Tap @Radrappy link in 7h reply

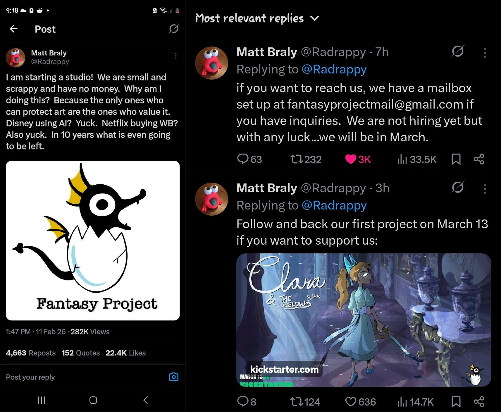[334, 69]
